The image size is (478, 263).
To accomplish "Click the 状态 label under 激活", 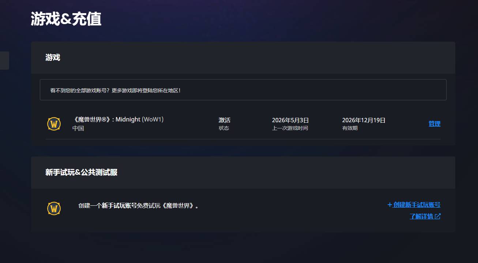I will [x=224, y=128].
